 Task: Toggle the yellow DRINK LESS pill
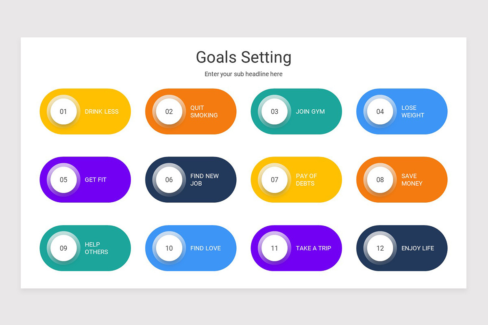(x=85, y=111)
